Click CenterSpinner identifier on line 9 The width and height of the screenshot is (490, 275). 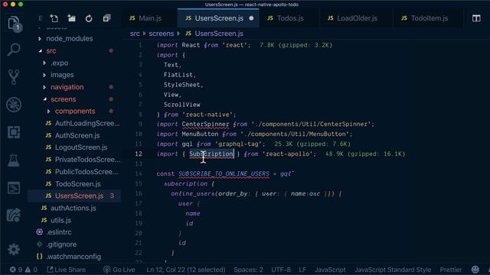point(205,125)
